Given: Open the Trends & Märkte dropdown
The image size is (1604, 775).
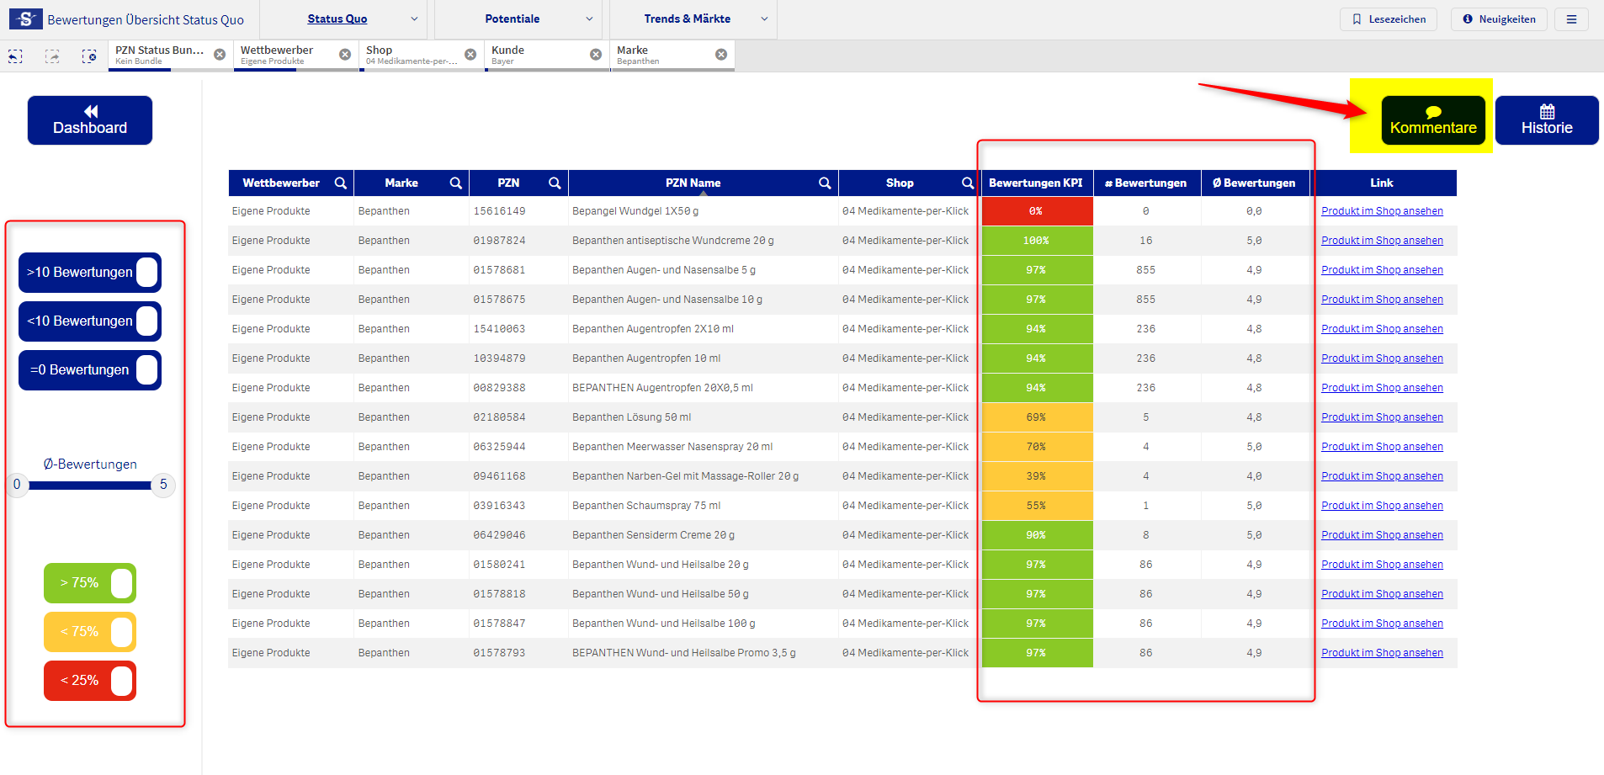Looking at the screenshot, I should [x=763, y=19].
